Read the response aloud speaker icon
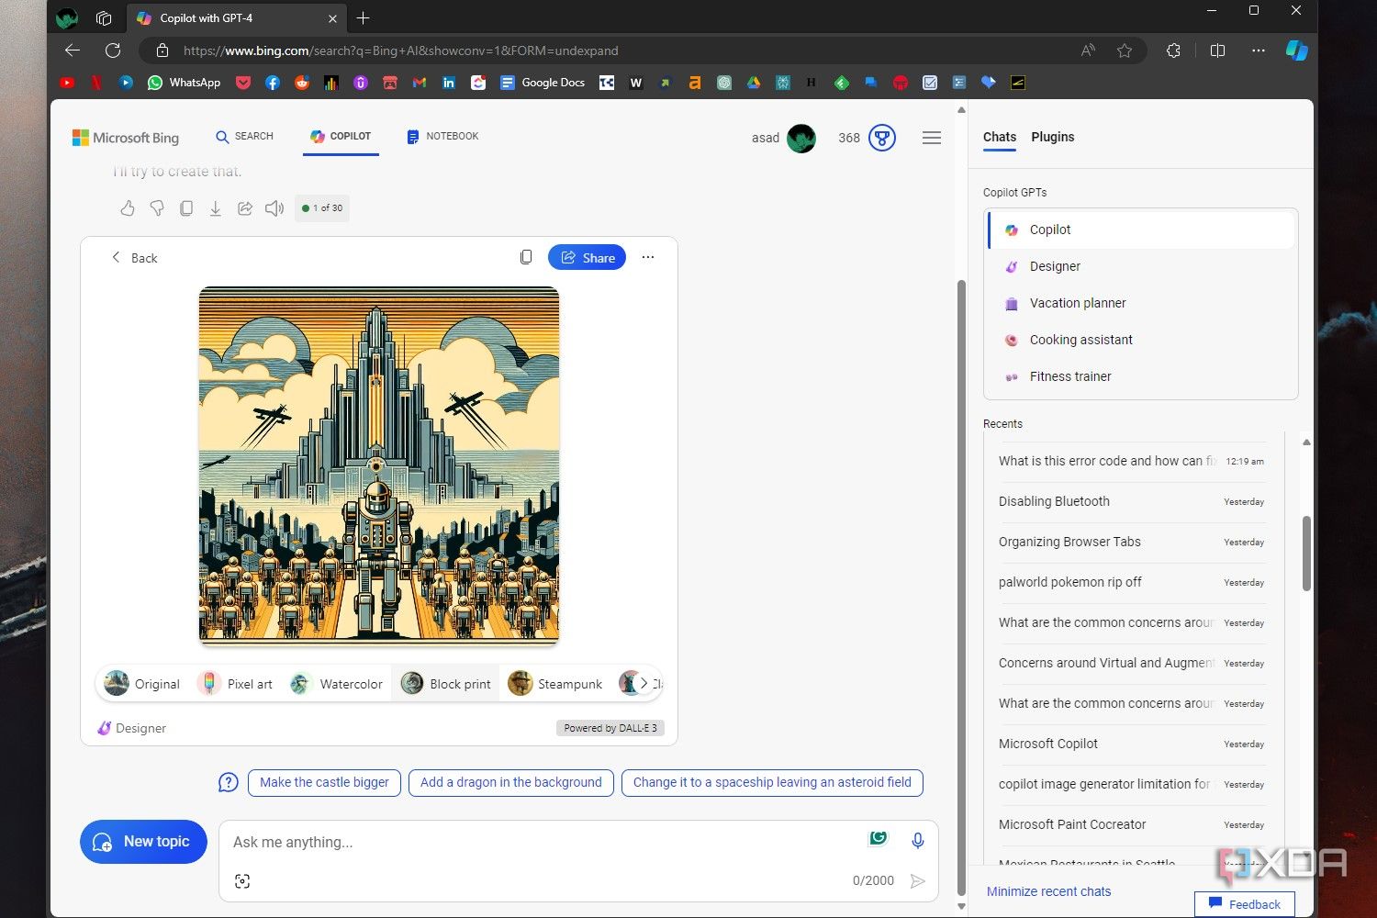The width and height of the screenshot is (1377, 918). point(274,208)
